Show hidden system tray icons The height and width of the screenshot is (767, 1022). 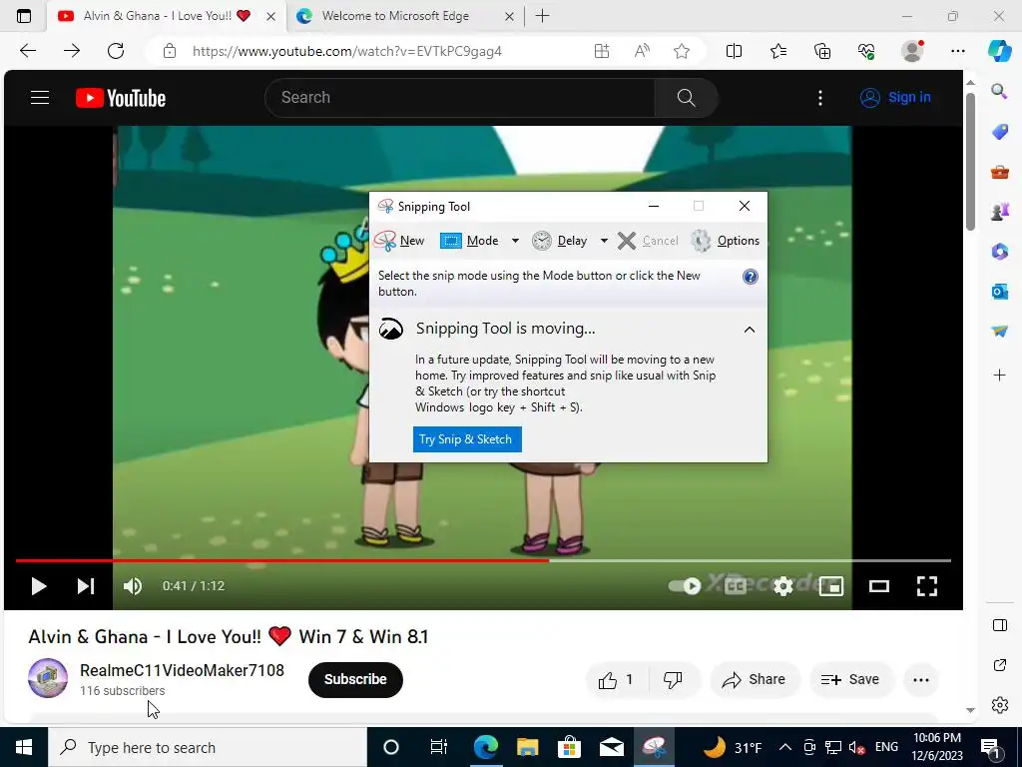(785, 747)
